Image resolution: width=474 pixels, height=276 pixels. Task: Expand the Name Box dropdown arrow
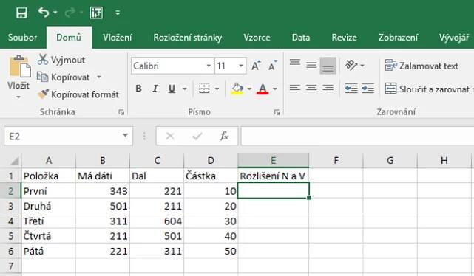pyautogui.click(x=125, y=136)
